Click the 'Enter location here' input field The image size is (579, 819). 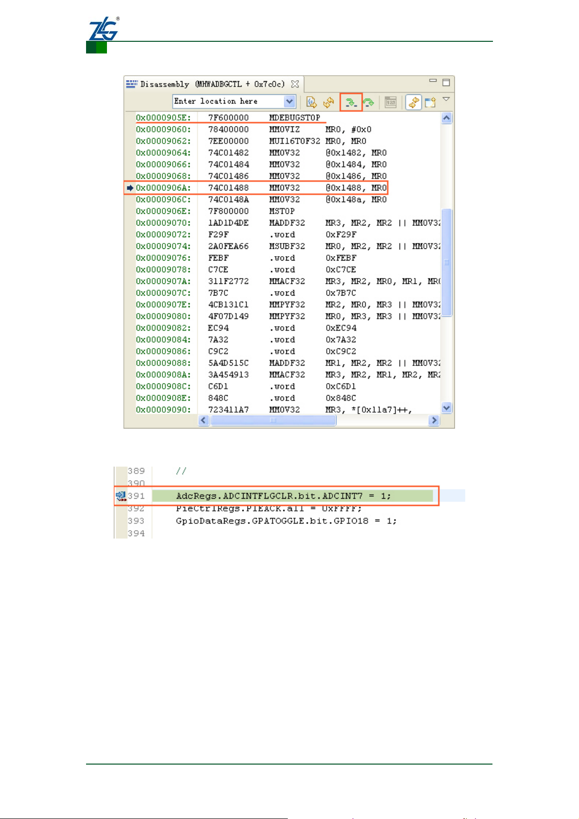tap(228, 101)
